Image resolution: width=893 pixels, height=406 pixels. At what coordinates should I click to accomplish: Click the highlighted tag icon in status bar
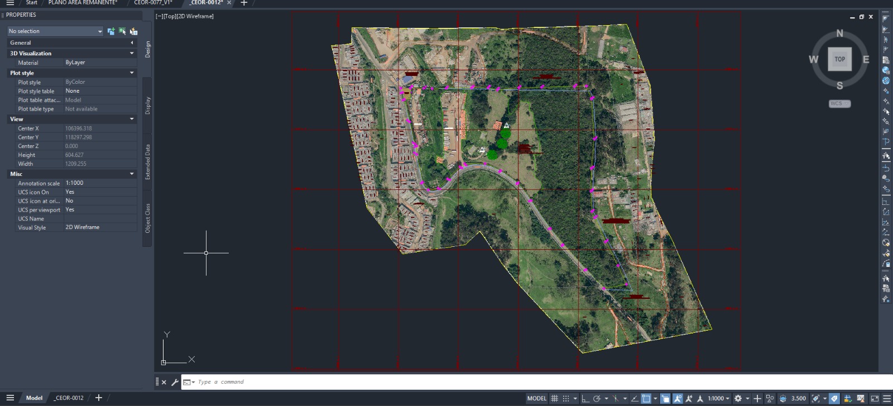coord(834,398)
